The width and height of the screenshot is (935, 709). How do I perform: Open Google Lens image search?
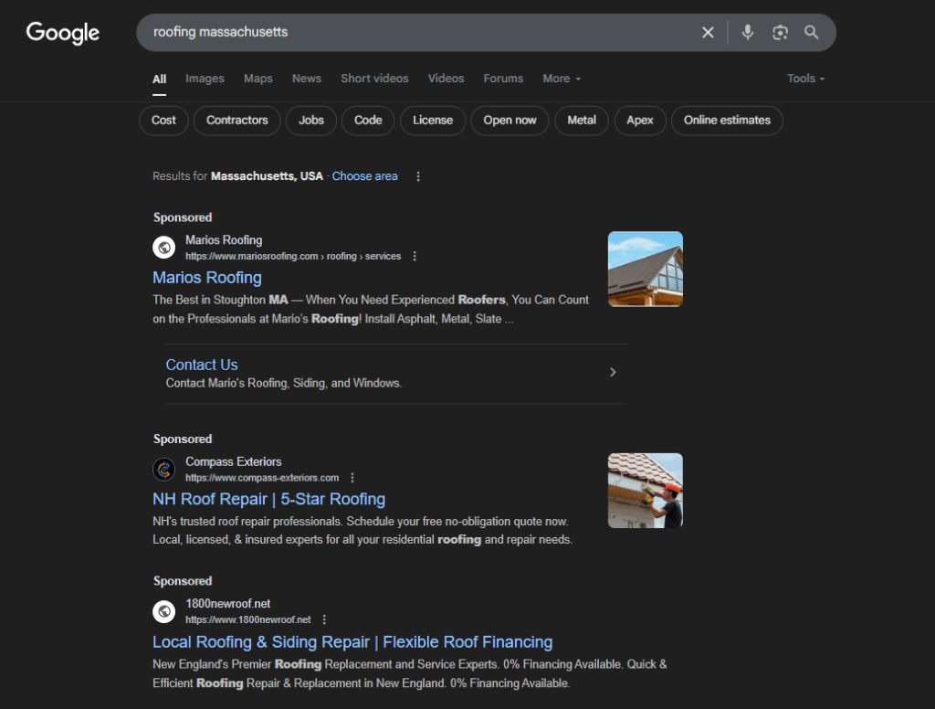[779, 32]
